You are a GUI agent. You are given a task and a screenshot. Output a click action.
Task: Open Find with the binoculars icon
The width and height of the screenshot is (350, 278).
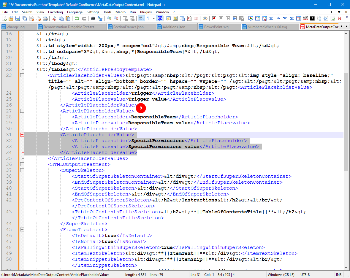point(93,18)
